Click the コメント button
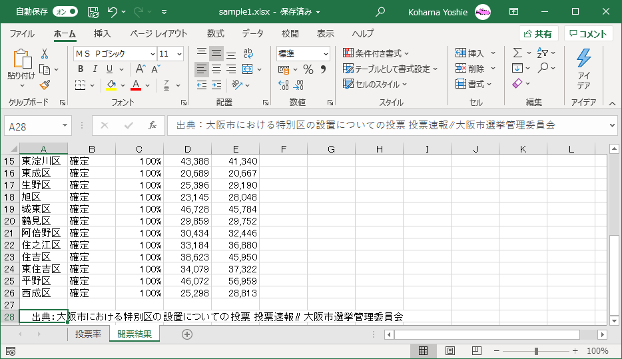 coord(589,34)
